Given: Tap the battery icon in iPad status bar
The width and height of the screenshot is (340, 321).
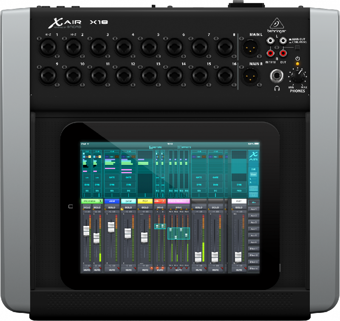Looking at the screenshot, I should [257, 144].
